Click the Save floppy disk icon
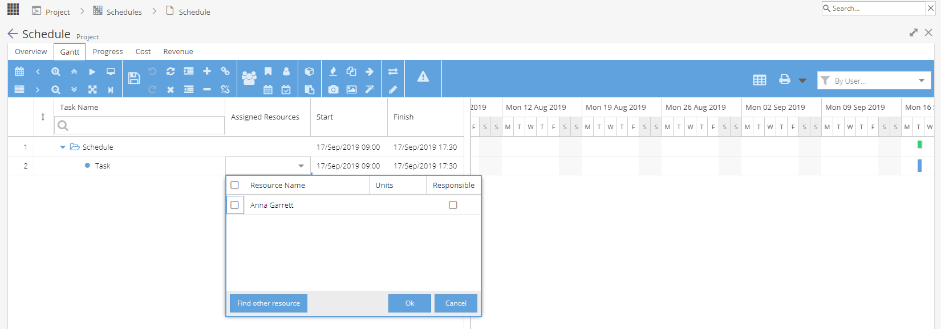Viewport: 941px width, 329px height. (x=133, y=79)
